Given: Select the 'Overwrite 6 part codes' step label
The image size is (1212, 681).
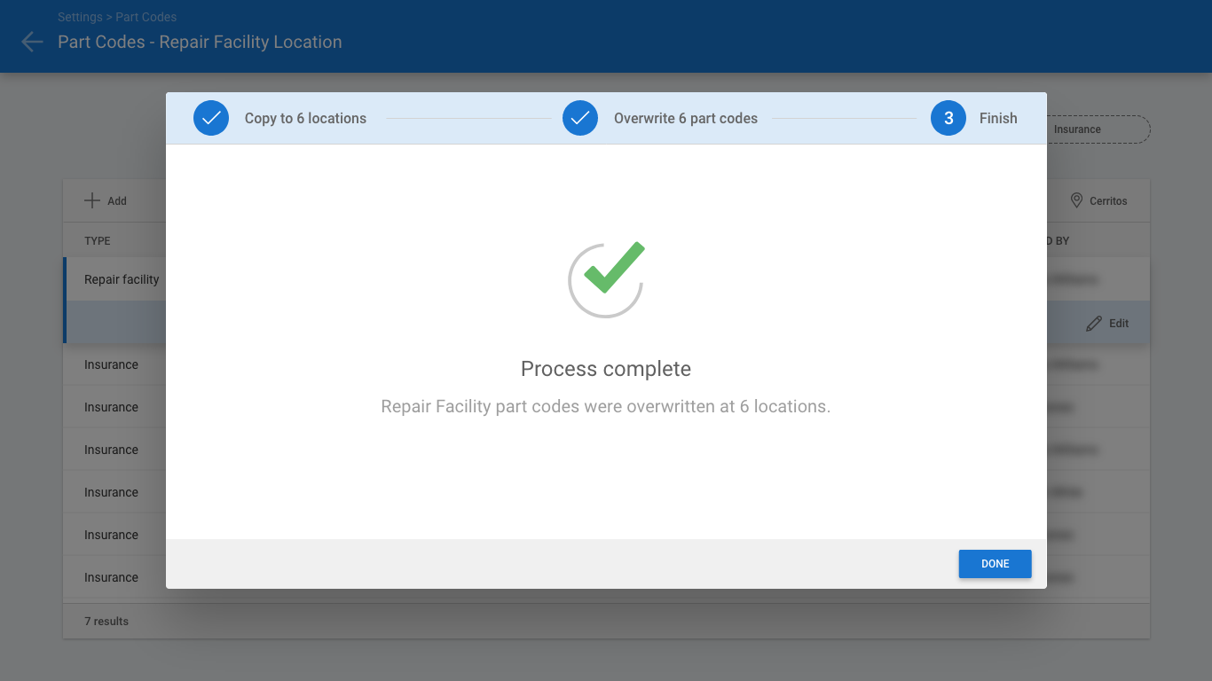Looking at the screenshot, I should pos(685,118).
